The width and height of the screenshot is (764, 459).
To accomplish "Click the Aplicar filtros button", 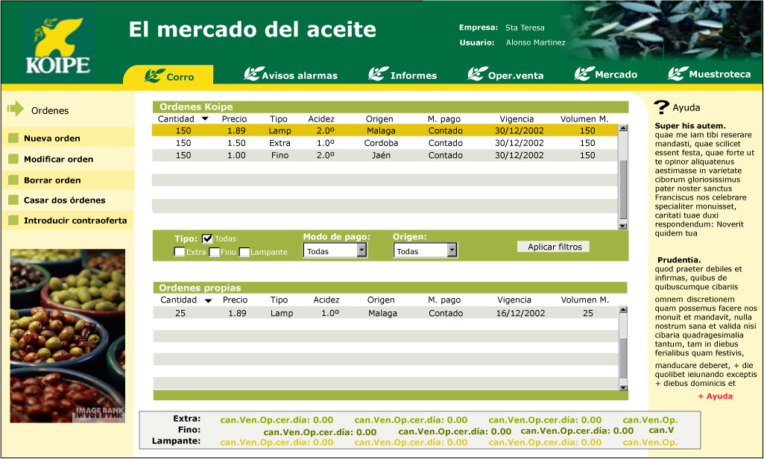I will tap(554, 247).
